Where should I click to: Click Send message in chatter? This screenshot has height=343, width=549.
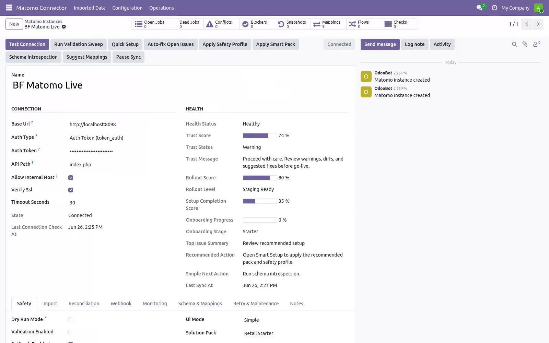[x=380, y=44]
